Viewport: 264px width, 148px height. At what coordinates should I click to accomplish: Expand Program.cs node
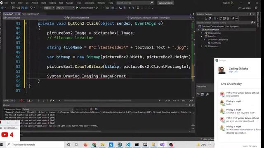(x=201, y=46)
